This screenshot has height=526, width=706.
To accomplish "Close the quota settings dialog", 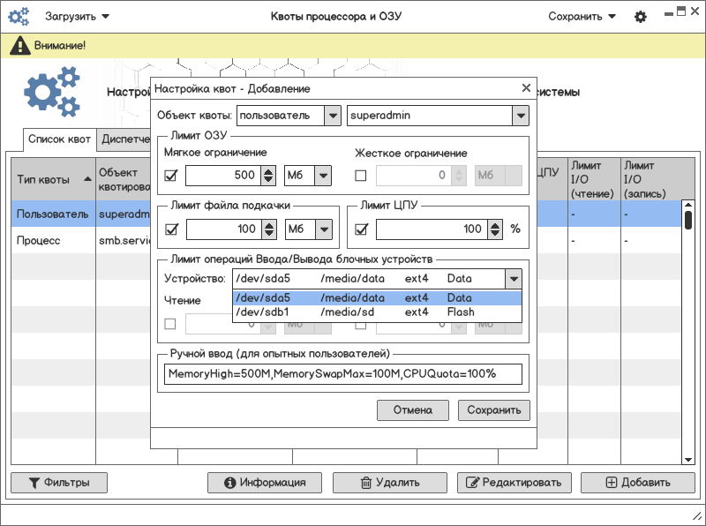I will (526, 88).
